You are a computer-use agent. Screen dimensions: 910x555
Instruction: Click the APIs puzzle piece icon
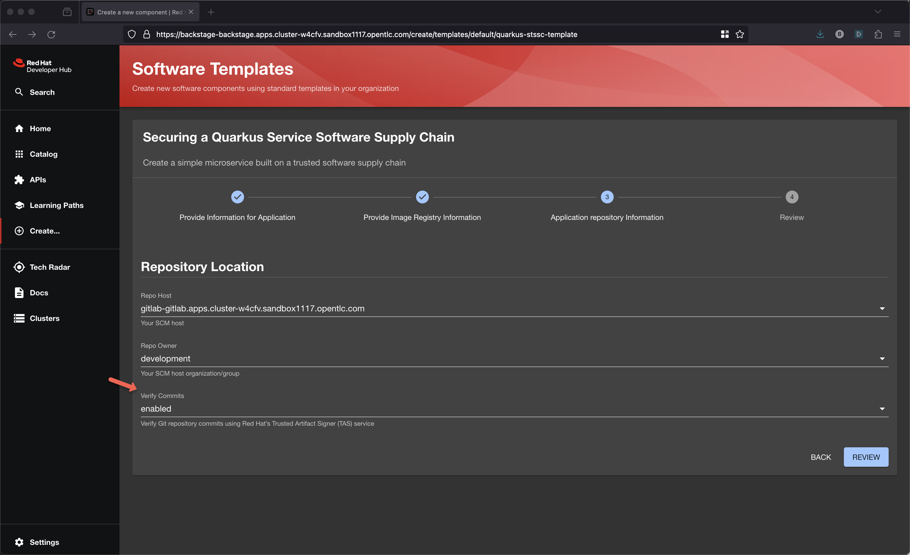19,180
